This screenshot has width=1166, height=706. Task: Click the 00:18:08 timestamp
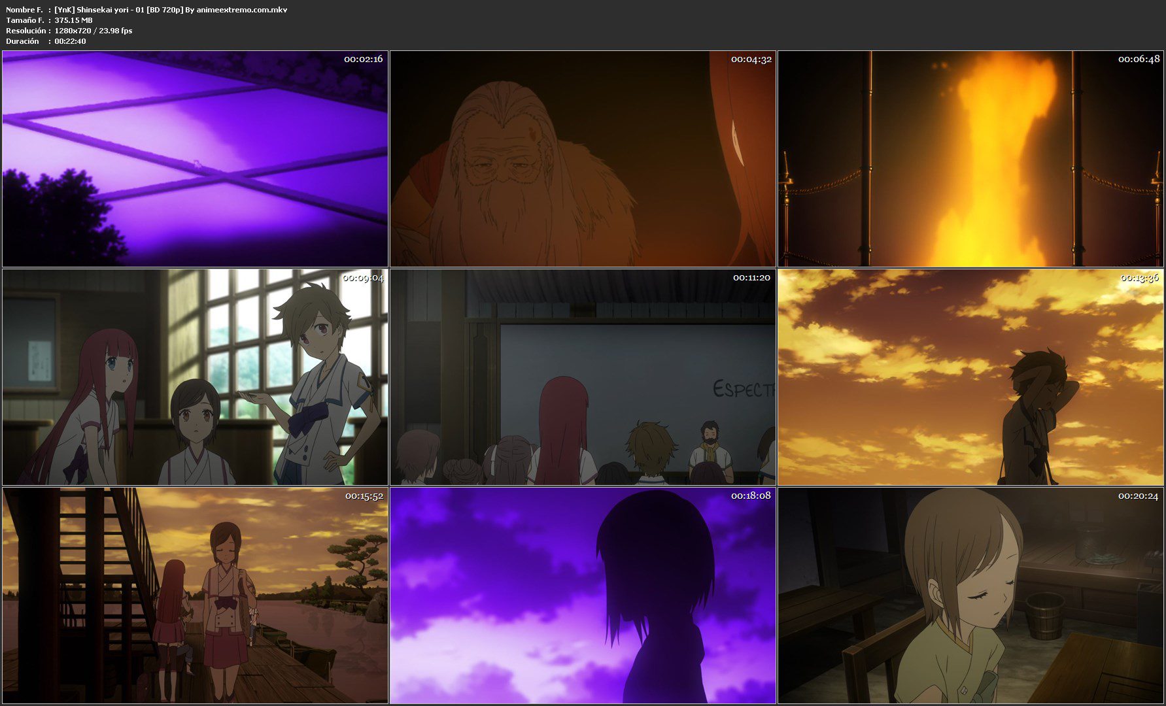tap(751, 496)
